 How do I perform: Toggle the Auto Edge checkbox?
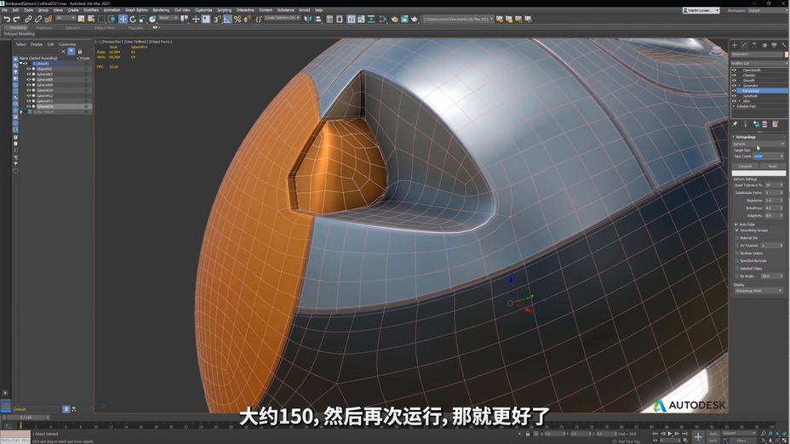tap(736, 224)
